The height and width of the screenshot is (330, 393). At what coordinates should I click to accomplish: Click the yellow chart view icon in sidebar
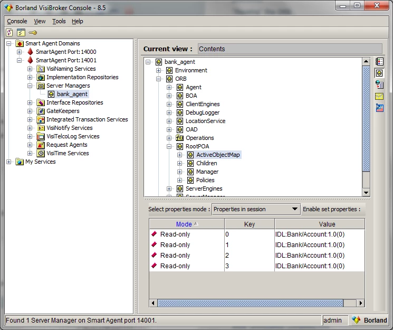coord(379,97)
